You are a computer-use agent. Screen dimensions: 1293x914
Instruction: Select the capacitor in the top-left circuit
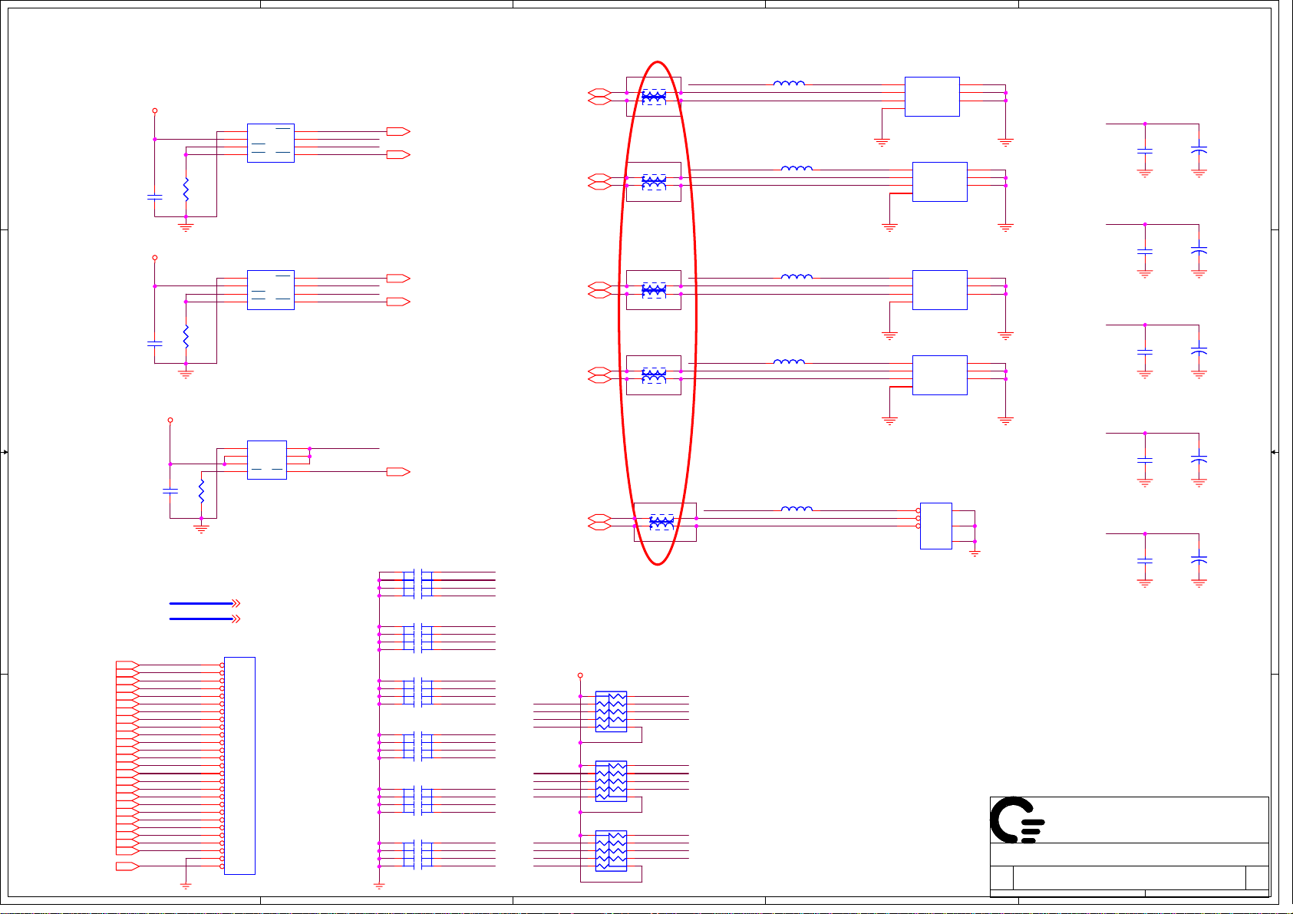[154, 197]
